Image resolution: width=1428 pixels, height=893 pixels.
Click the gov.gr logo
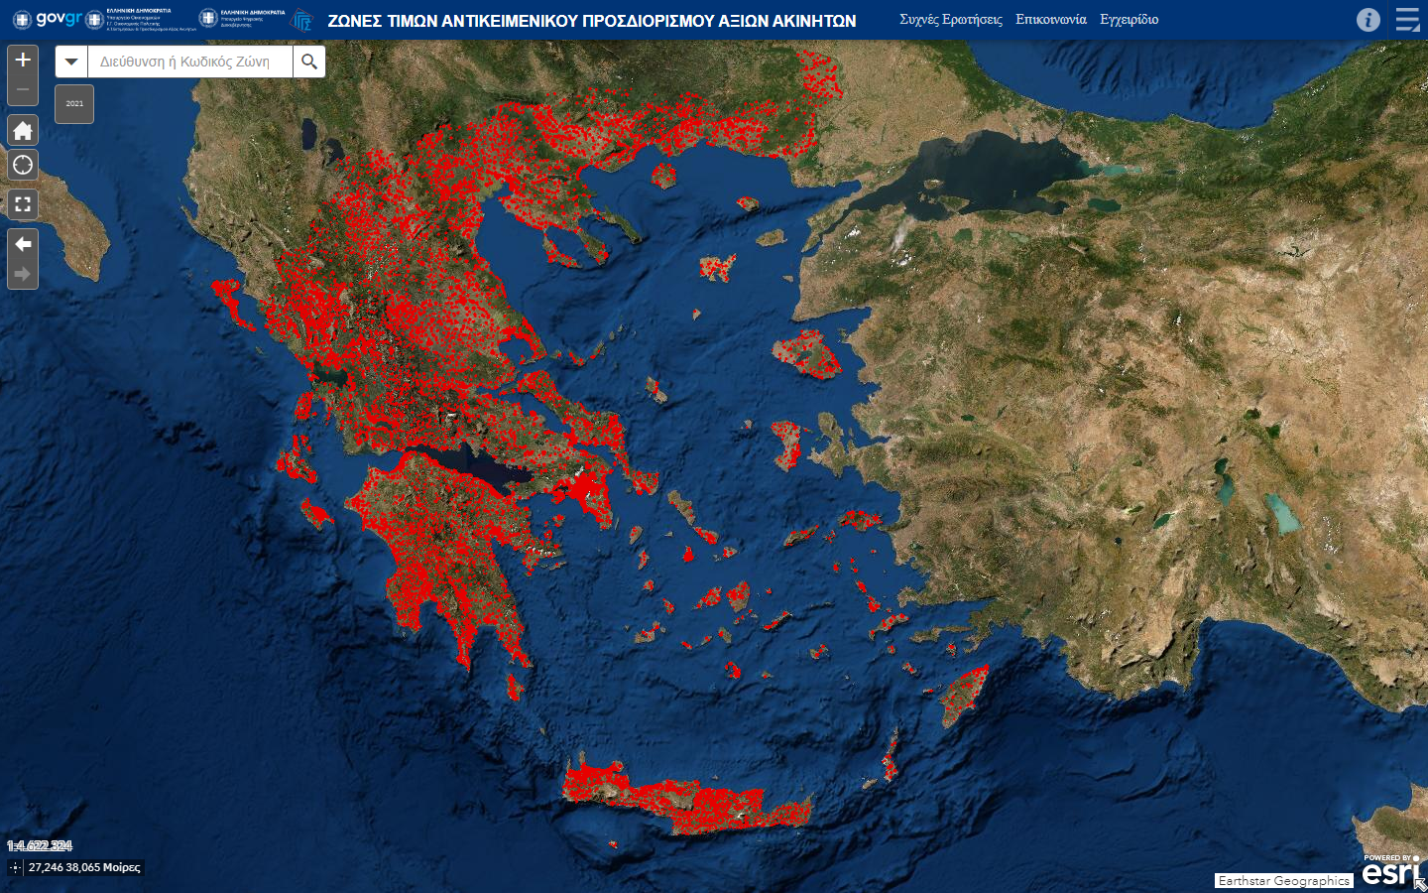[48, 19]
